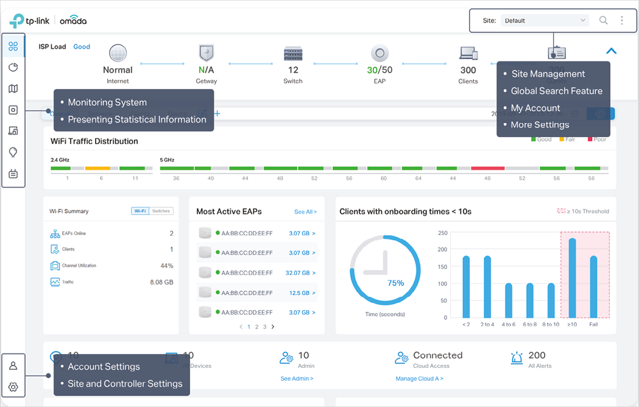
Task: Open the Site dropdown set to Default
Action: point(545,20)
